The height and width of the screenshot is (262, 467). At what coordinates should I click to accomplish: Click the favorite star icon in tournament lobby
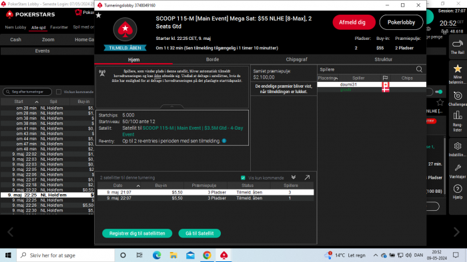[99, 15]
